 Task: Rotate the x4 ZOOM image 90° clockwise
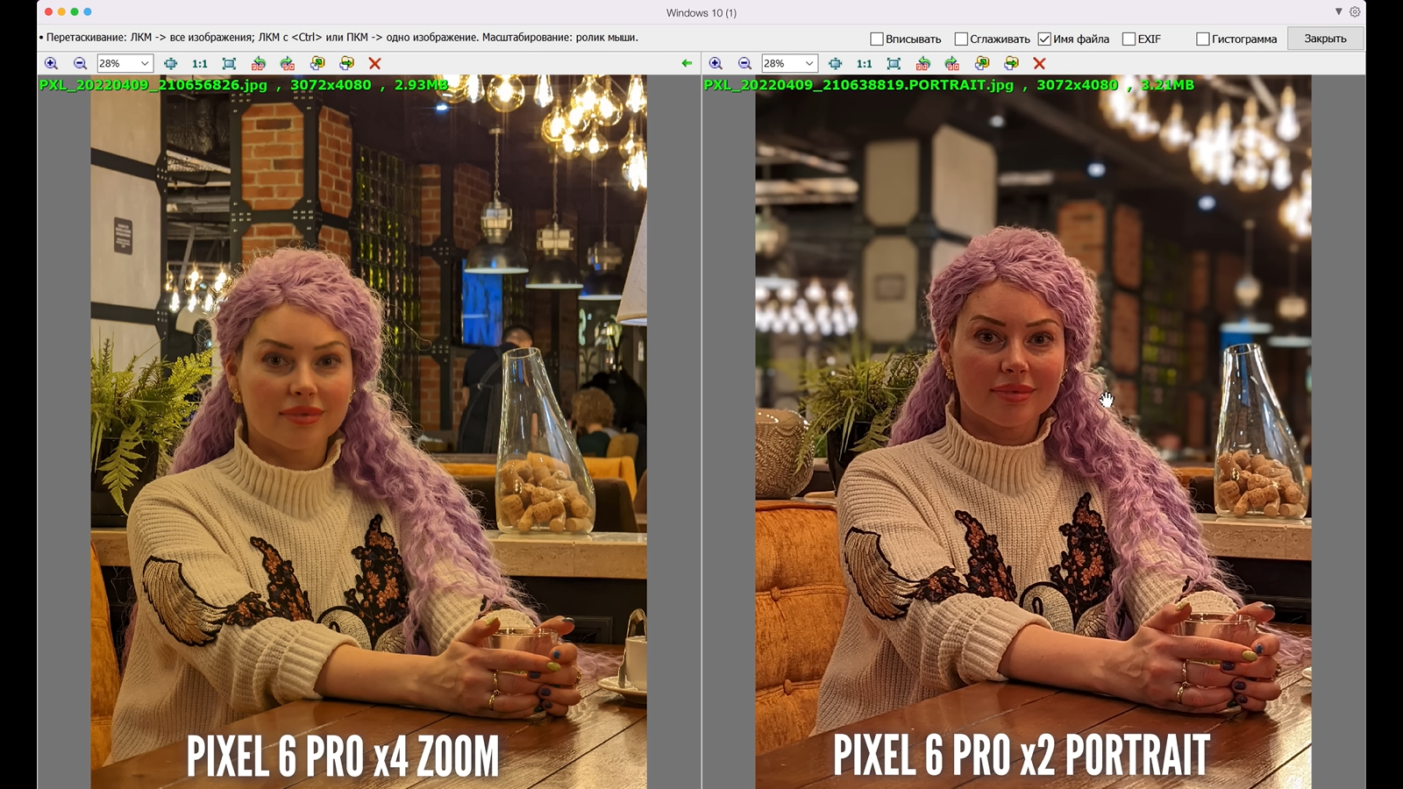click(288, 63)
